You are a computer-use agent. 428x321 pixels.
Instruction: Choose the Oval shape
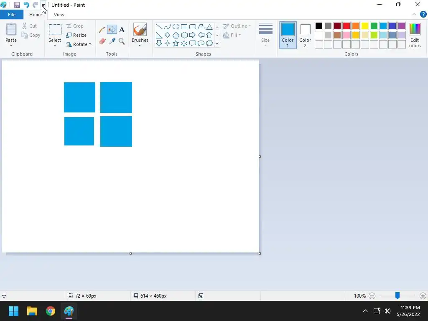[176, 27]
